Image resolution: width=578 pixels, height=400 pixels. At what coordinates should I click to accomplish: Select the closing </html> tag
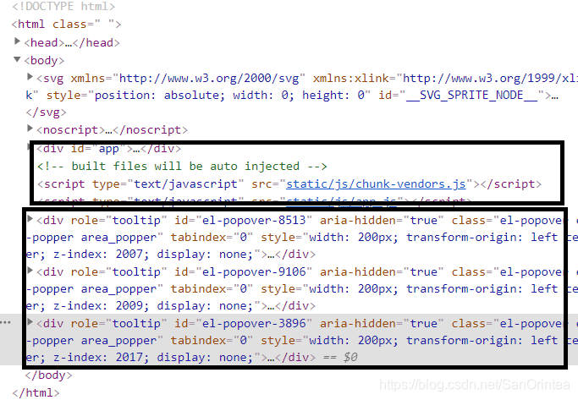pos(36,392)
